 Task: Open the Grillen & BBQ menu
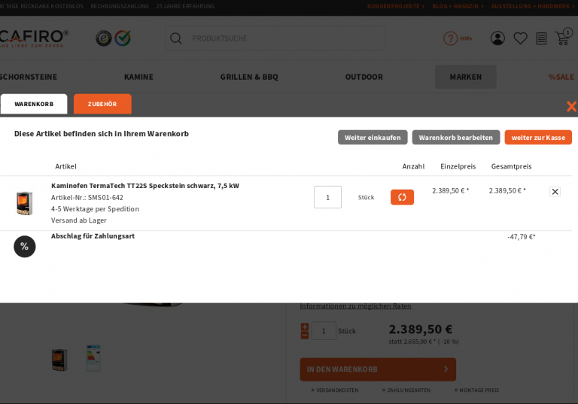249,77
